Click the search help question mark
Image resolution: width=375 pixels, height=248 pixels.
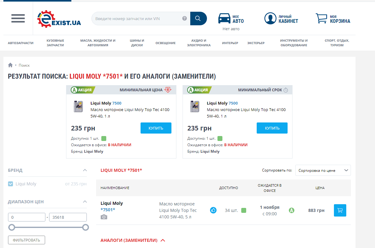click(185, 19)
